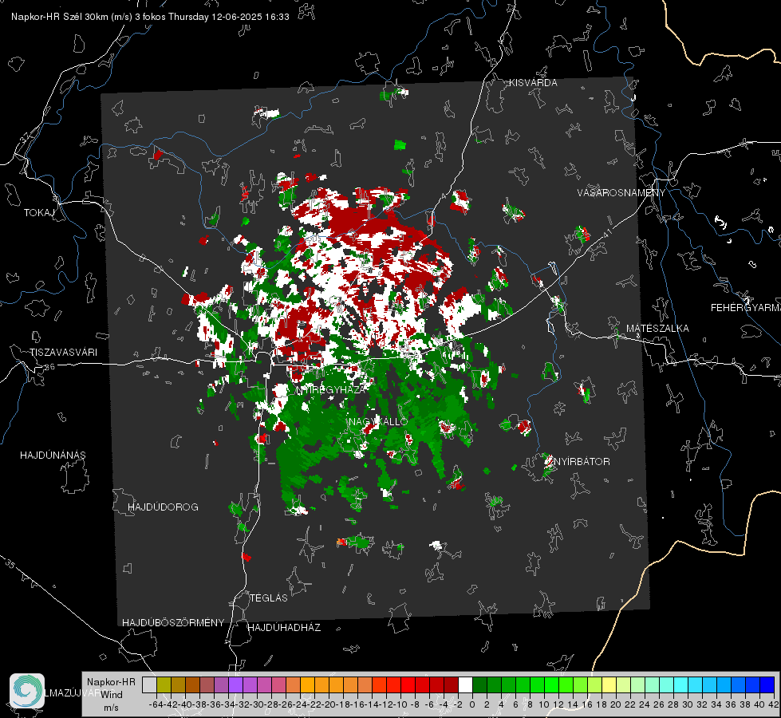Click road number 37 near Tokaj
This screenshot has height=718, width=781.
tap(26, 138)
